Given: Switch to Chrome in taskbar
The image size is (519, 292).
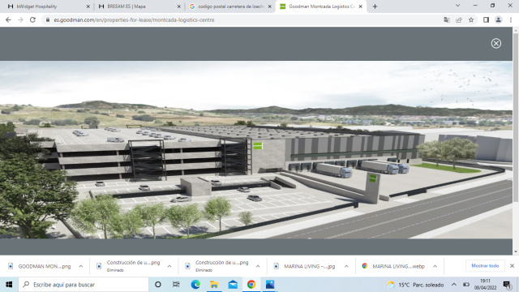Looking at the screenshot, I should pyautogui.click(x=251, y=285).
